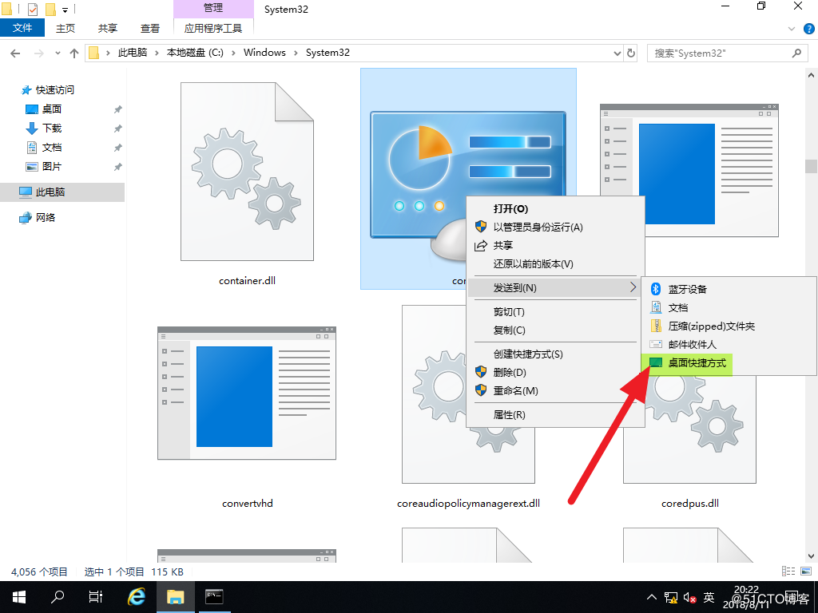This screenshot has width=818, height=613.
Task: Click 本地磁盘 (C:) in the address bar
Action: [x=195, y=53]
